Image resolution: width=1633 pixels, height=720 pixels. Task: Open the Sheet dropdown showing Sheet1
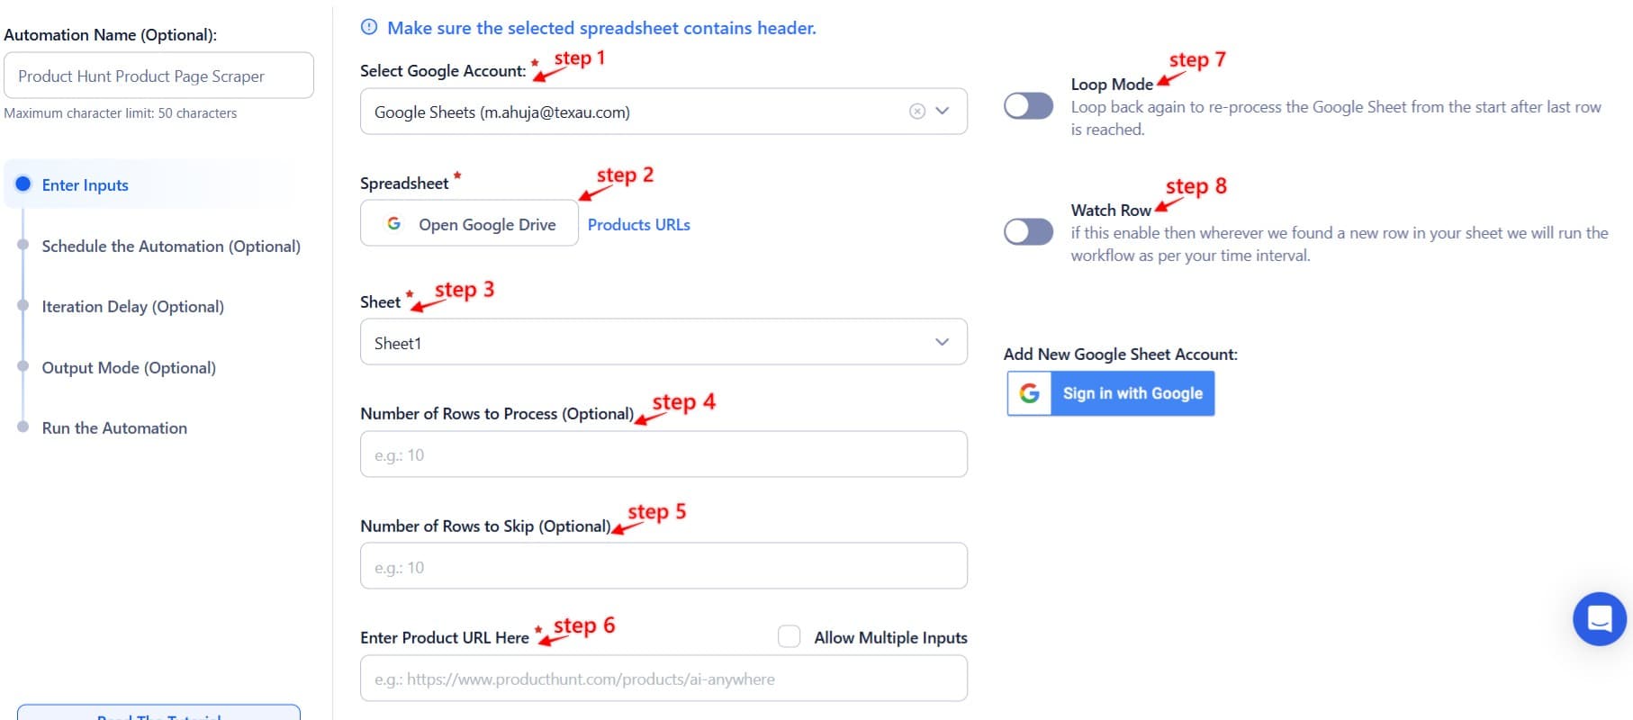(663, 342)
